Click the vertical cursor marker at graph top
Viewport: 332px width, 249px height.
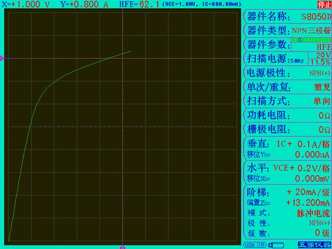(122, 8)
